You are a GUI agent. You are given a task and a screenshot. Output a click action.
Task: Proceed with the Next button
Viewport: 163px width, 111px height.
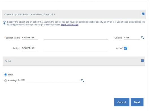pyautogui.click(x=137, y=102)
